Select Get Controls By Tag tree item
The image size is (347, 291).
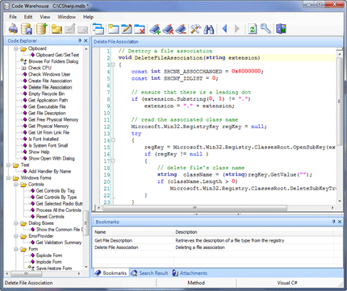point(55,191)
